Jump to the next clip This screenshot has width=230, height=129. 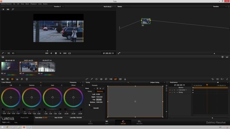coord(65,53)
